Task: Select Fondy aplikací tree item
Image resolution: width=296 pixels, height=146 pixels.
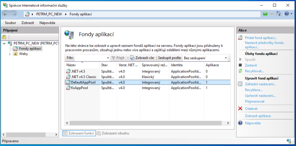Action: click(x=30, y=49)
